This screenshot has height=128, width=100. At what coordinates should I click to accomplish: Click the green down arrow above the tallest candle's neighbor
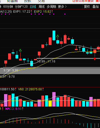pyautogui.click(x=58, y=36)
